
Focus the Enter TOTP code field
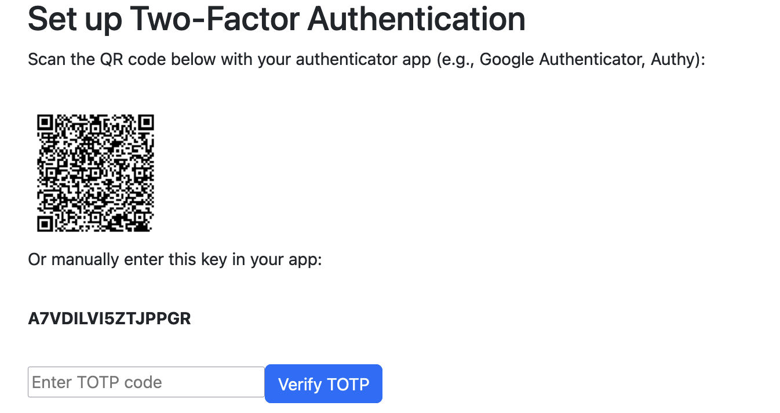[x=146, y=382]
